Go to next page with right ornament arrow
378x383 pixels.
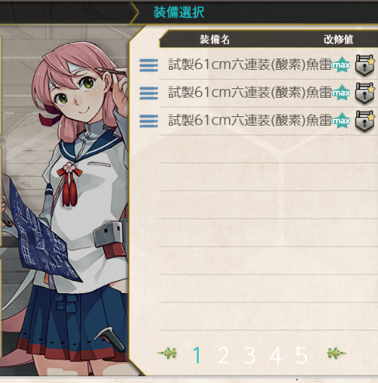point(336,353)
